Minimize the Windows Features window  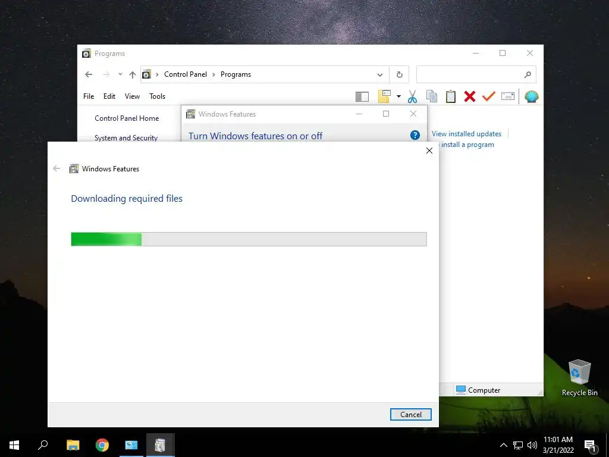(359, 114)
